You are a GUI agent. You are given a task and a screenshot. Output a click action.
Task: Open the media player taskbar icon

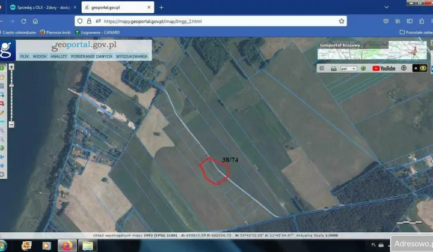[46, 245]
